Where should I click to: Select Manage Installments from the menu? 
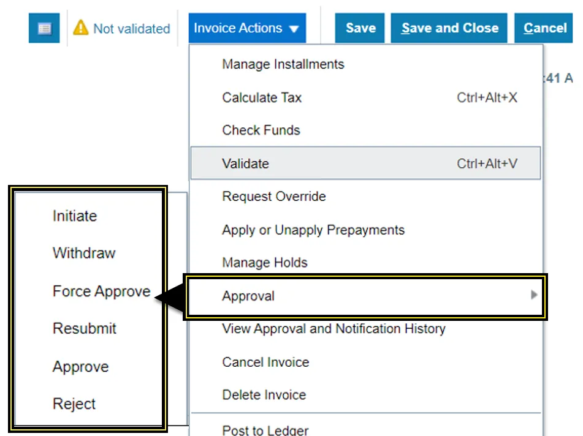pos(283,64)
